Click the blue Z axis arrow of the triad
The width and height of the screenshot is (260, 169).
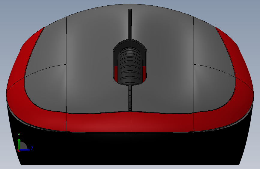pos(25,150)
